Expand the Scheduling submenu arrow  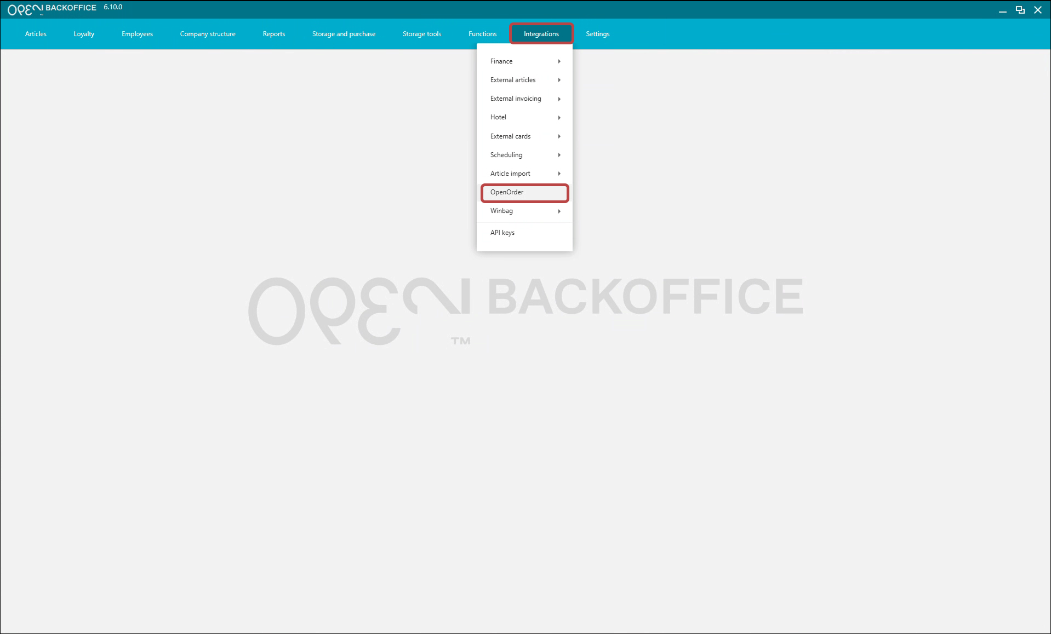coord(559,155)
